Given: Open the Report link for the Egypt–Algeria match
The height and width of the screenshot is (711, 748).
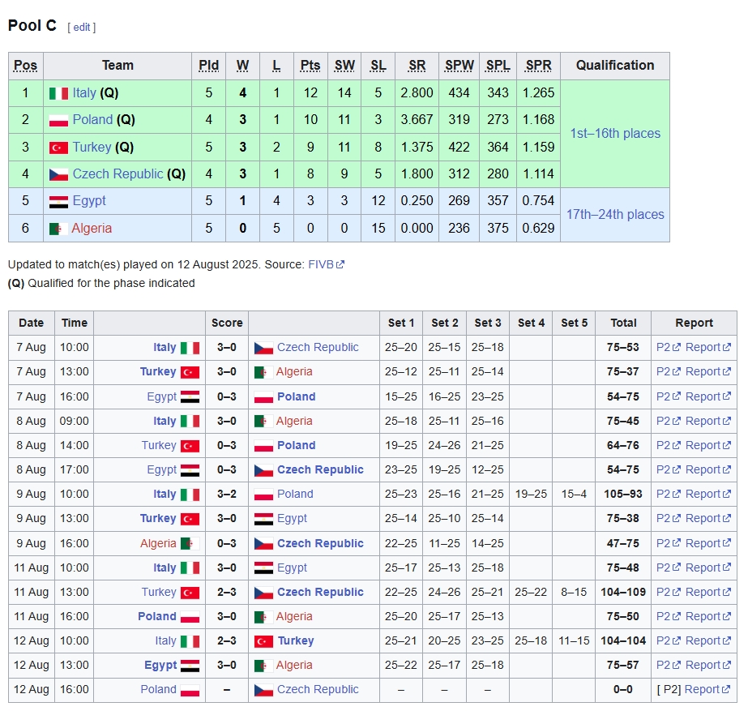Looking at the screenshot, I should click(x=703, y=666).
